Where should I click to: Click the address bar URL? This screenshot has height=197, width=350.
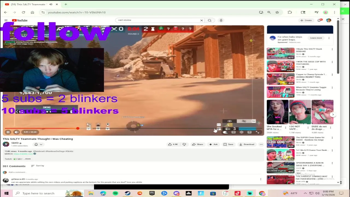(77, 12)
